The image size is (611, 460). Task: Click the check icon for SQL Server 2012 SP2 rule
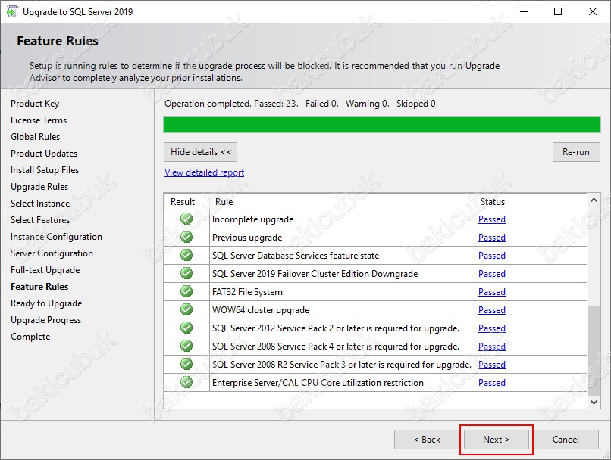point(186,328)
